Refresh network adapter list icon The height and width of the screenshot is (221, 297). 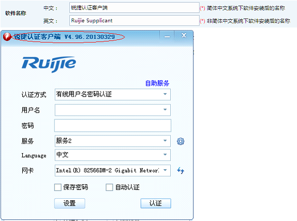tap(180, 170)
